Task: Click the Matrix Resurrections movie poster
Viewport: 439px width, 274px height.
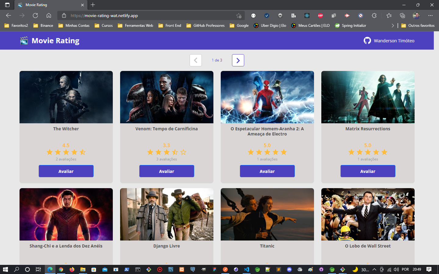Action: (x=368, y=97)
